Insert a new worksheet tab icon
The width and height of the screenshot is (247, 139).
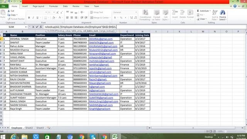(x=49, y=128)
